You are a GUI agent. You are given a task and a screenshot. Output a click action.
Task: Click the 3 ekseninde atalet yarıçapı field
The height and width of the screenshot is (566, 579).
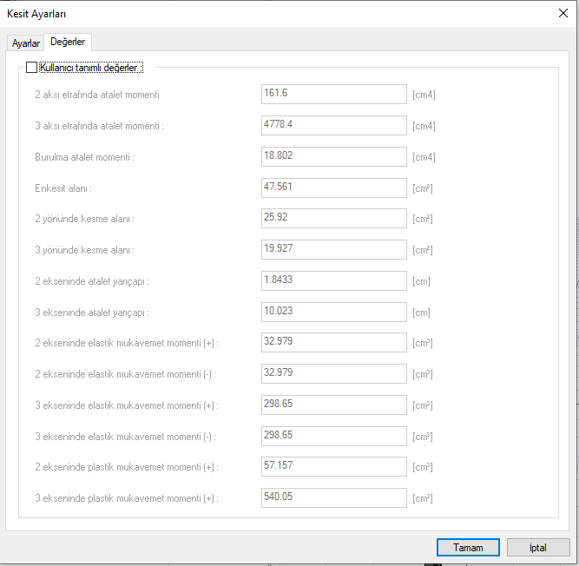click(x=333, y=312)
